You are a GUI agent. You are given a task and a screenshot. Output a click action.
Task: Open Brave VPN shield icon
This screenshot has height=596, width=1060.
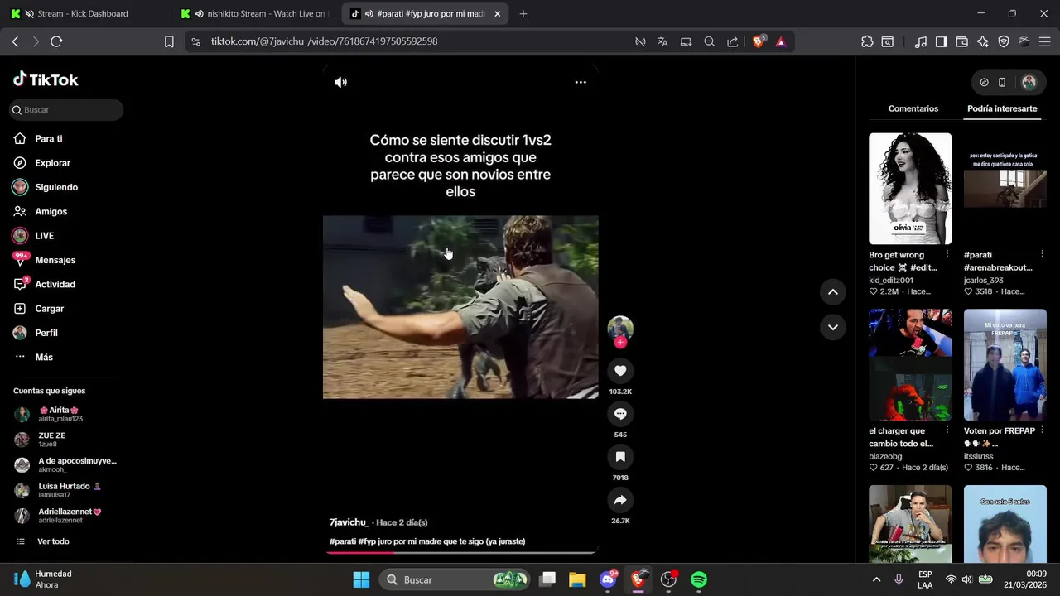click(x=1003, y=41)
